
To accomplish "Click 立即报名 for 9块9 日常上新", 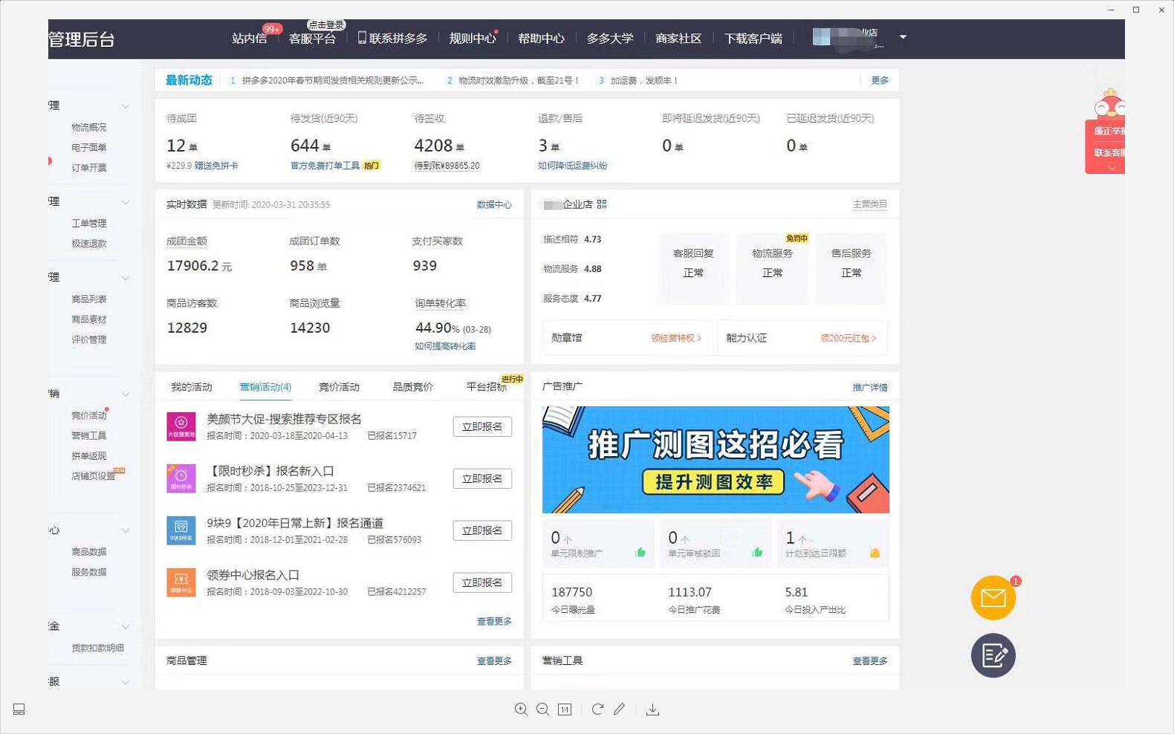I will 482,530.
